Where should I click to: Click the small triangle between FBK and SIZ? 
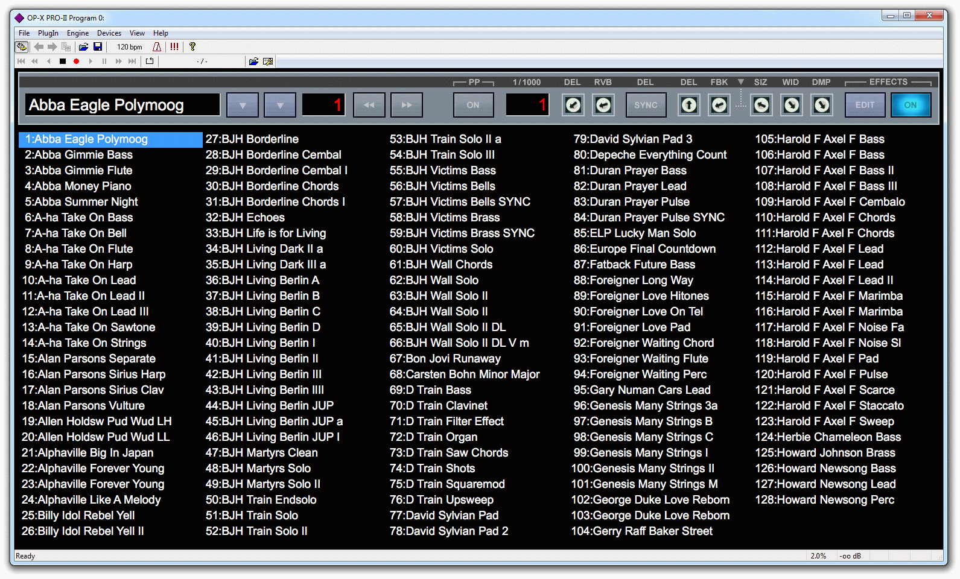coord(740,82)
